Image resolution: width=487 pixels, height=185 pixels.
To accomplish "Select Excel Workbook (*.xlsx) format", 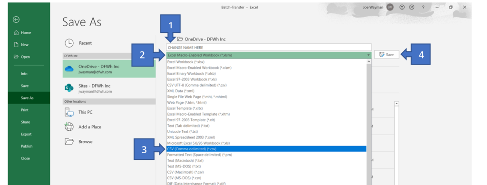I will click(266, 62).
